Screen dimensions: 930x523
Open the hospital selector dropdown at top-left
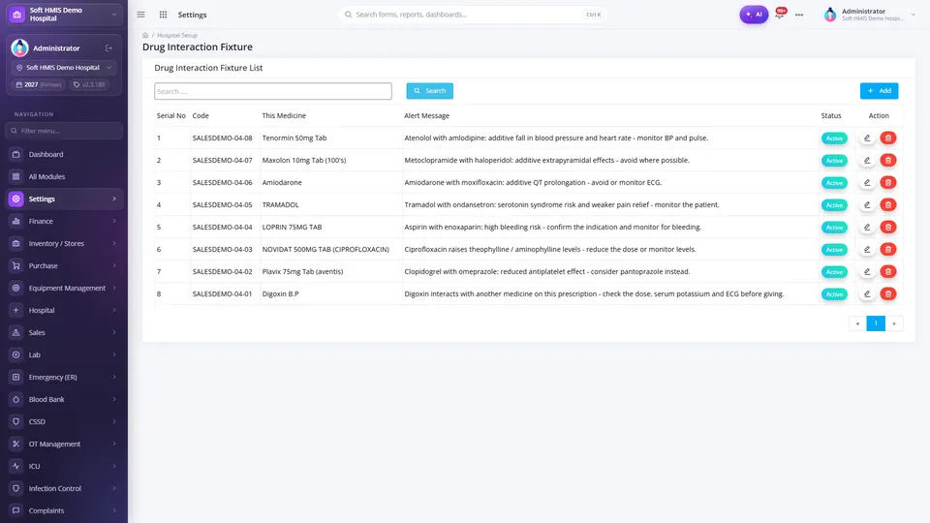coord(64,15)
